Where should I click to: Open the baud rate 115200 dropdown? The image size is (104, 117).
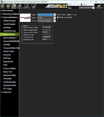88,5
